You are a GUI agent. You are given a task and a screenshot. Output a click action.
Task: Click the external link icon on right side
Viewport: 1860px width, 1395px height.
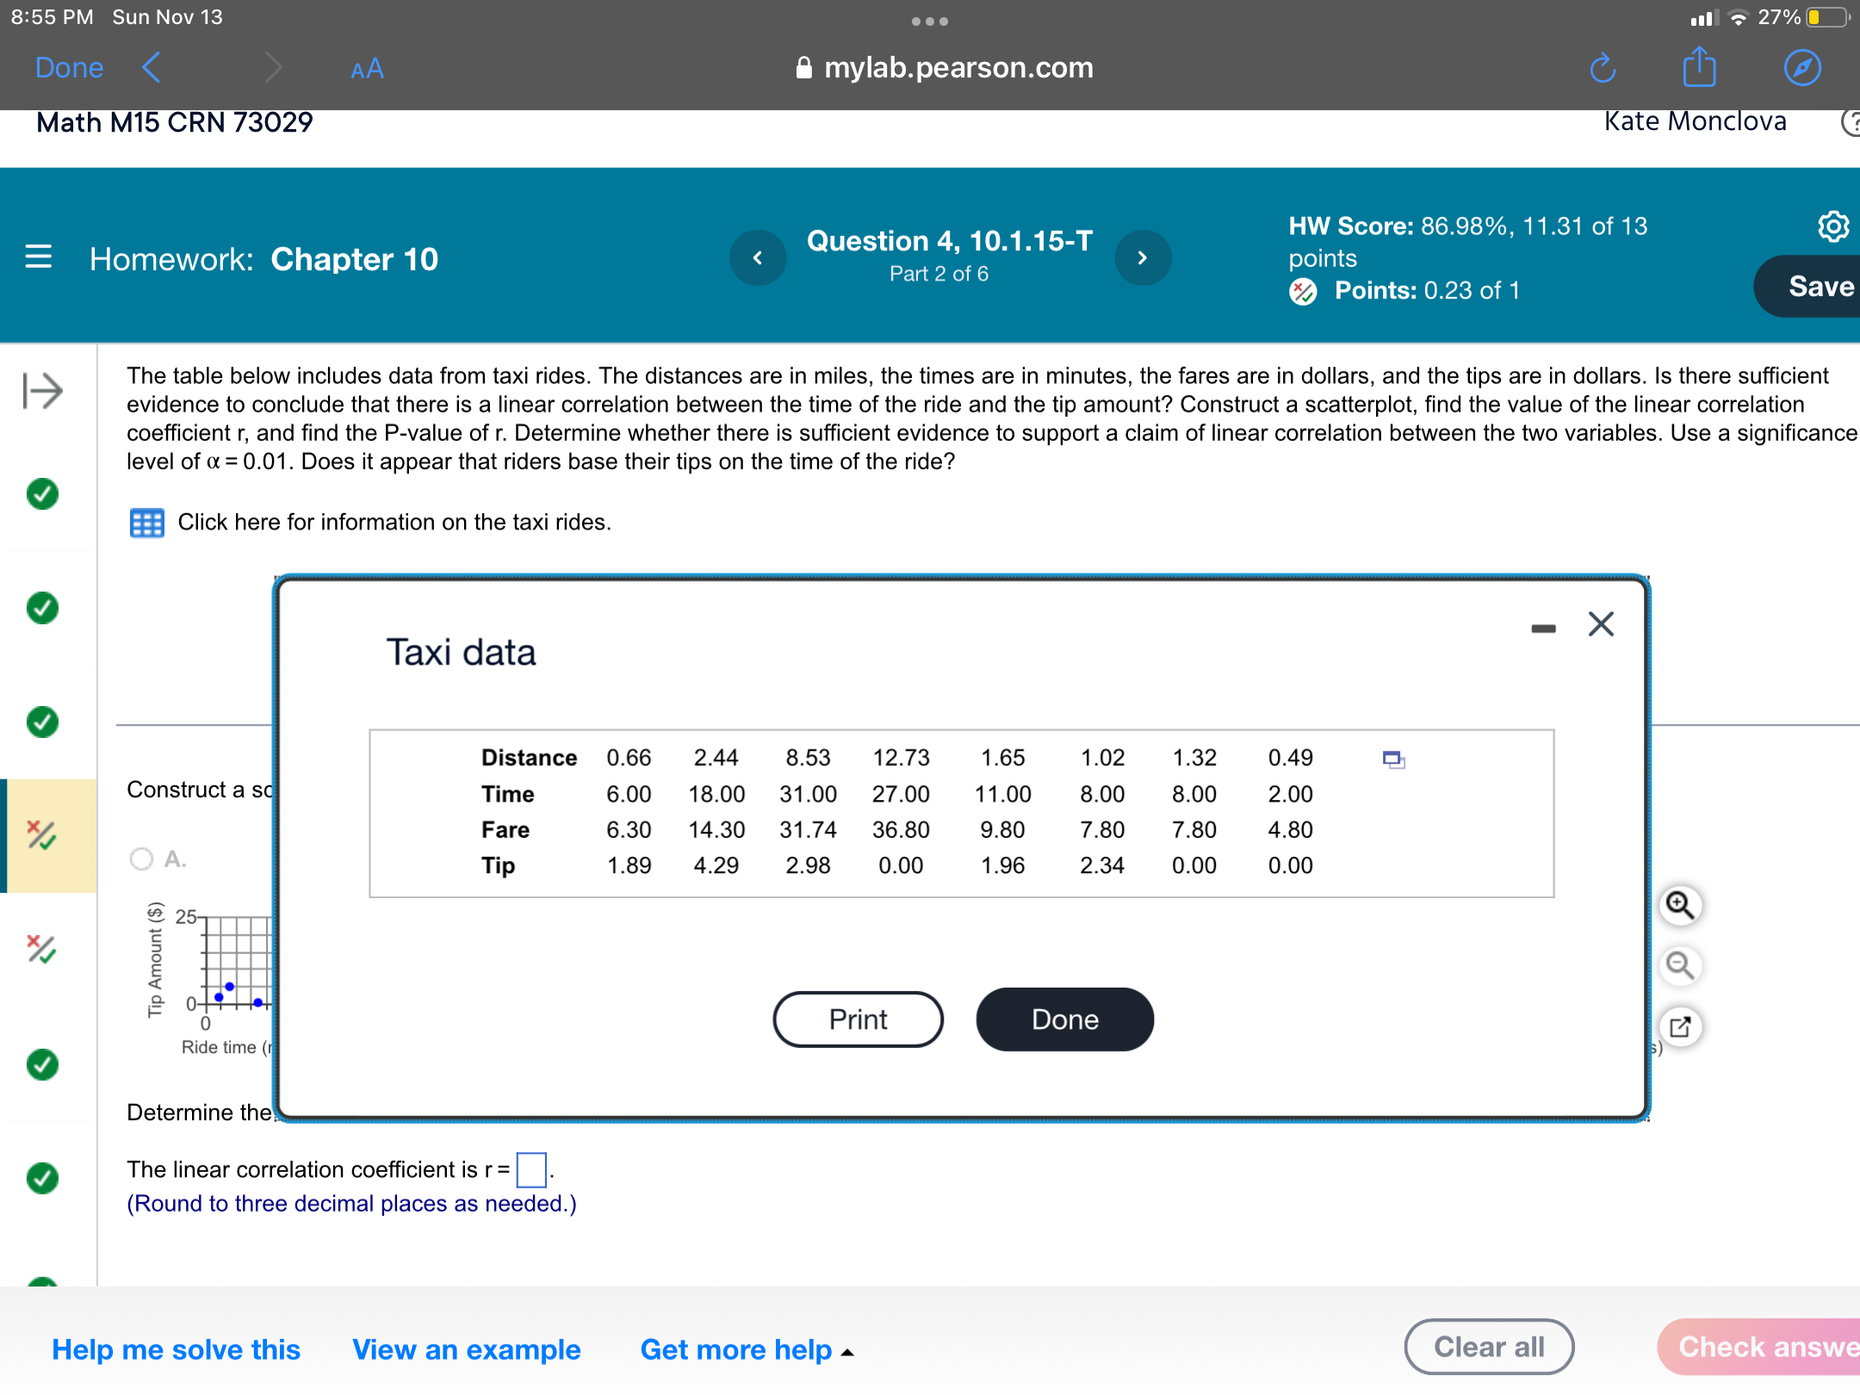1680,1026
